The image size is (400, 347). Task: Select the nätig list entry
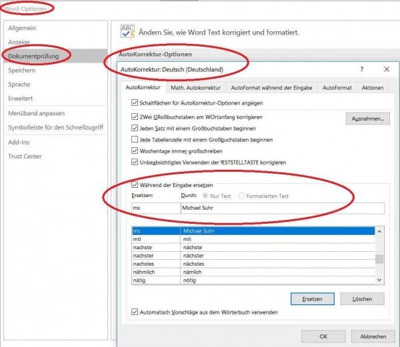coord(253,280)
